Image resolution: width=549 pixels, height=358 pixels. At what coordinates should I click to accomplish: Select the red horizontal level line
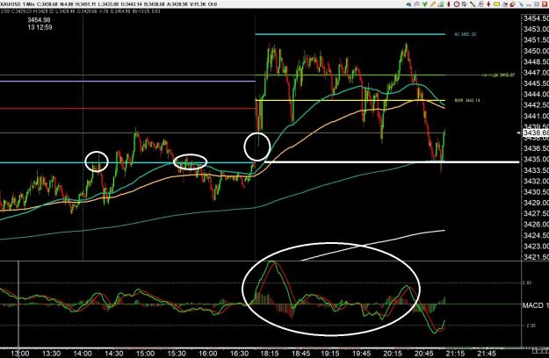tap(127, 109)
